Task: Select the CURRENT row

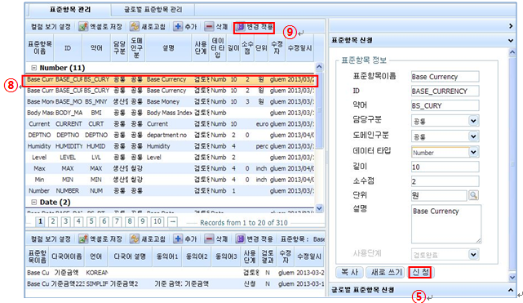Action: point(170,124)
